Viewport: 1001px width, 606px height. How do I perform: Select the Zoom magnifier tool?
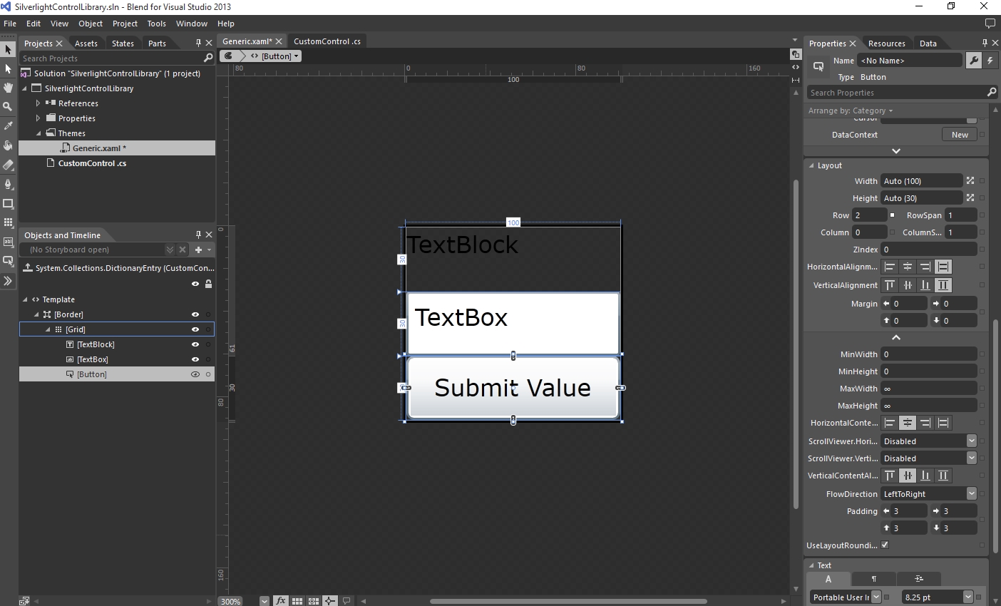coord(8,106)
